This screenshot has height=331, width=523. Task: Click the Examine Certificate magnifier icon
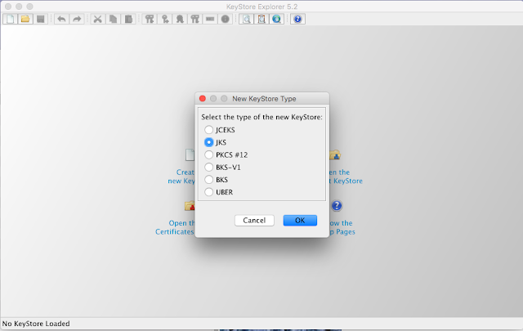tap(247, 19)
